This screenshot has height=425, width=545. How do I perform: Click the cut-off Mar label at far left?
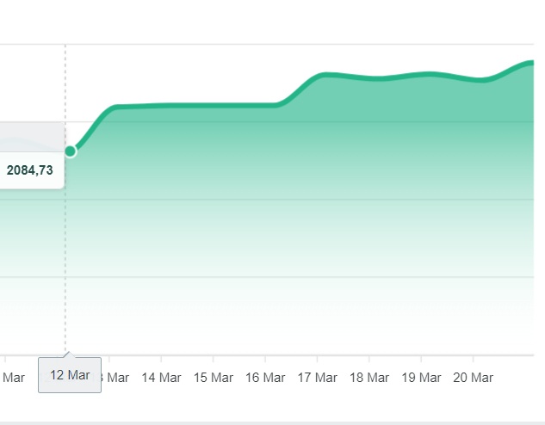pos(14,378)
